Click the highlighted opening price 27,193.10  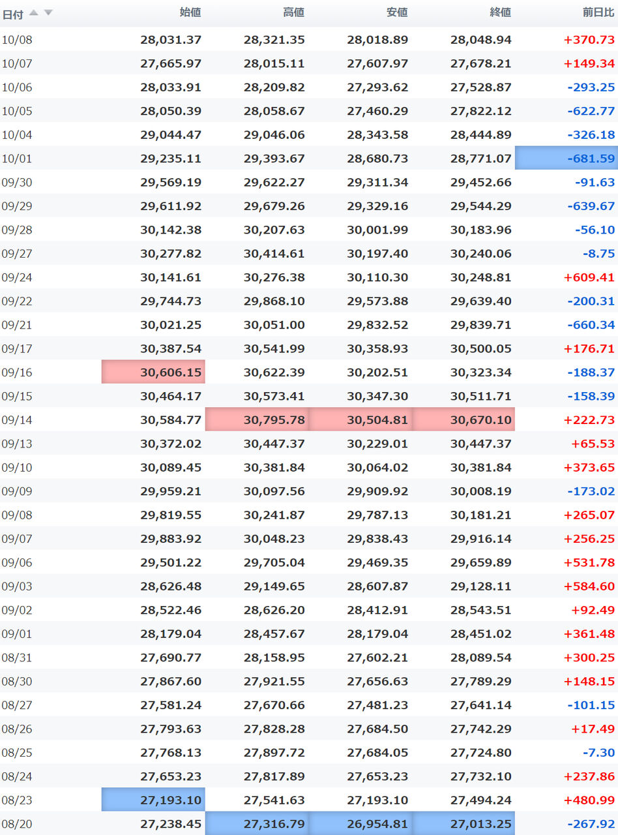tap(153, 800)
